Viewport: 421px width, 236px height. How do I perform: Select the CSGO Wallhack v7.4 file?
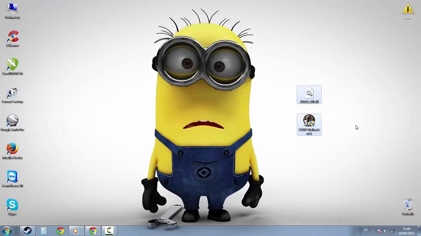pos(309,125)
